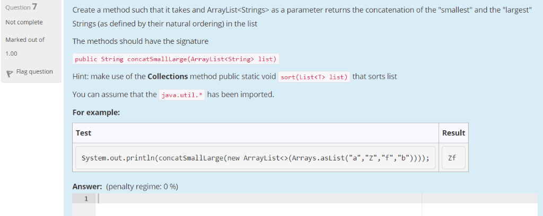This screenshot has width=543, height=216.
Task: Click the sort(List<T> list) code snippet
Action: [314, 77]
